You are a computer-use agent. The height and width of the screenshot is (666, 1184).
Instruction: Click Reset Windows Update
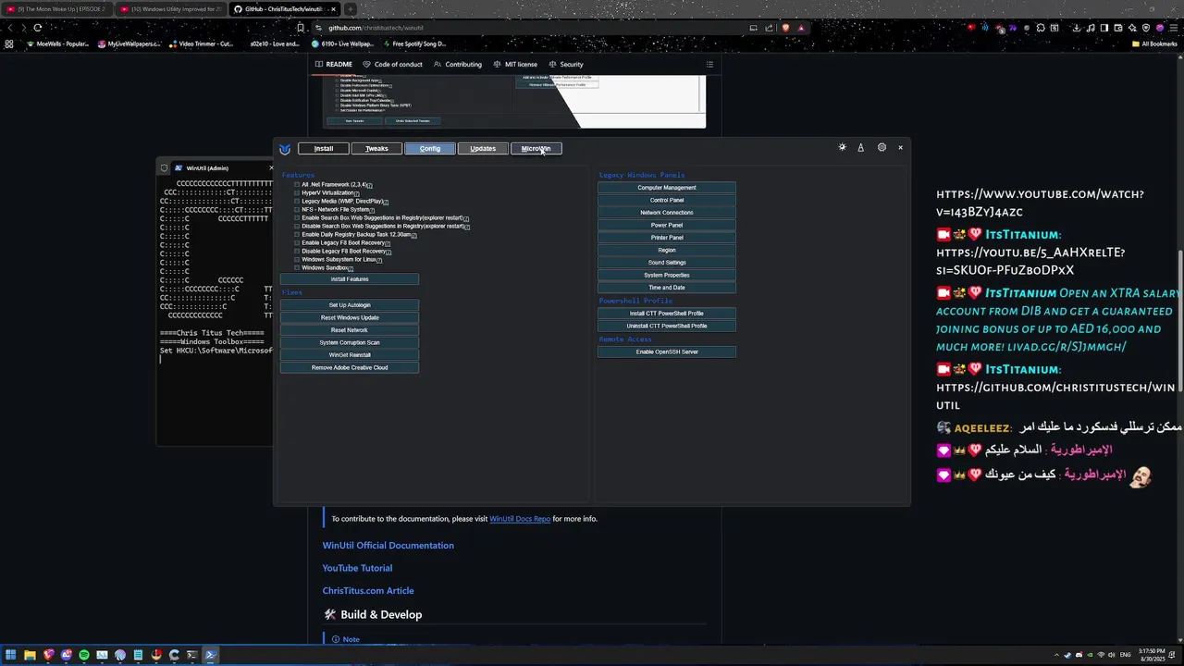(x=350, y=318)
